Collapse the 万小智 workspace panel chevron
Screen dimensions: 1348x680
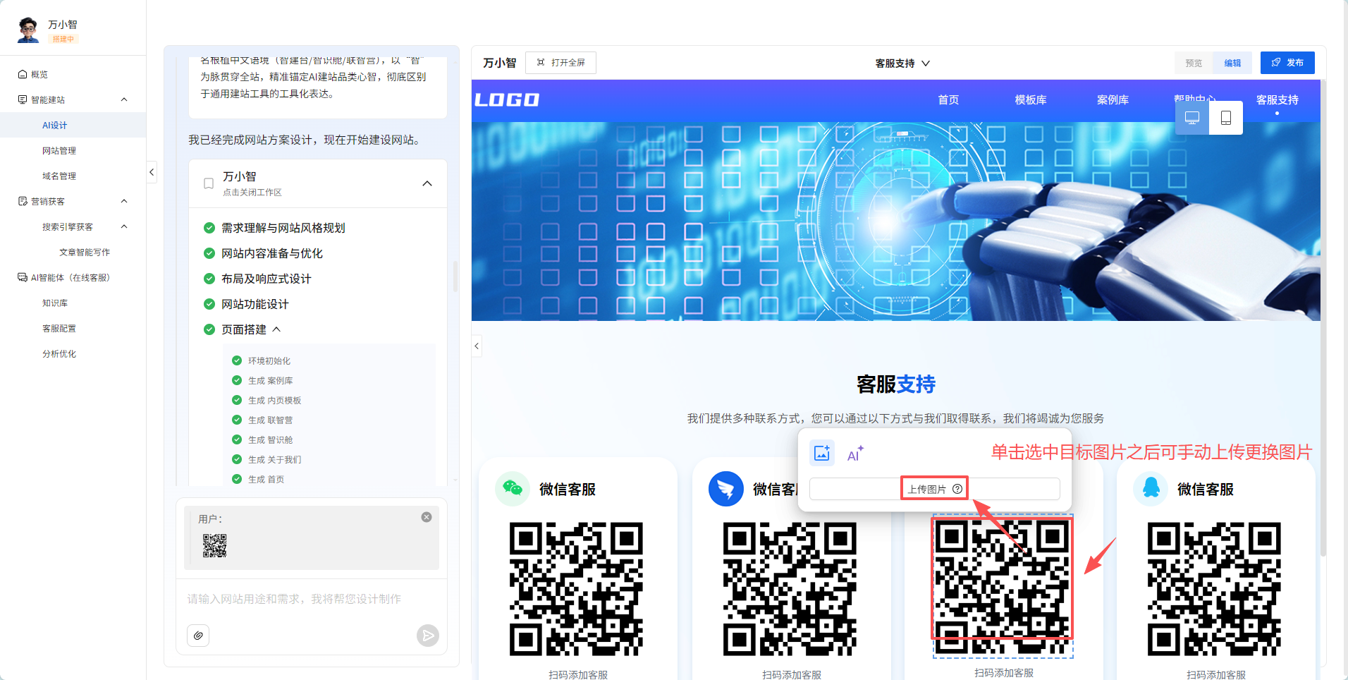pos(427,183)
